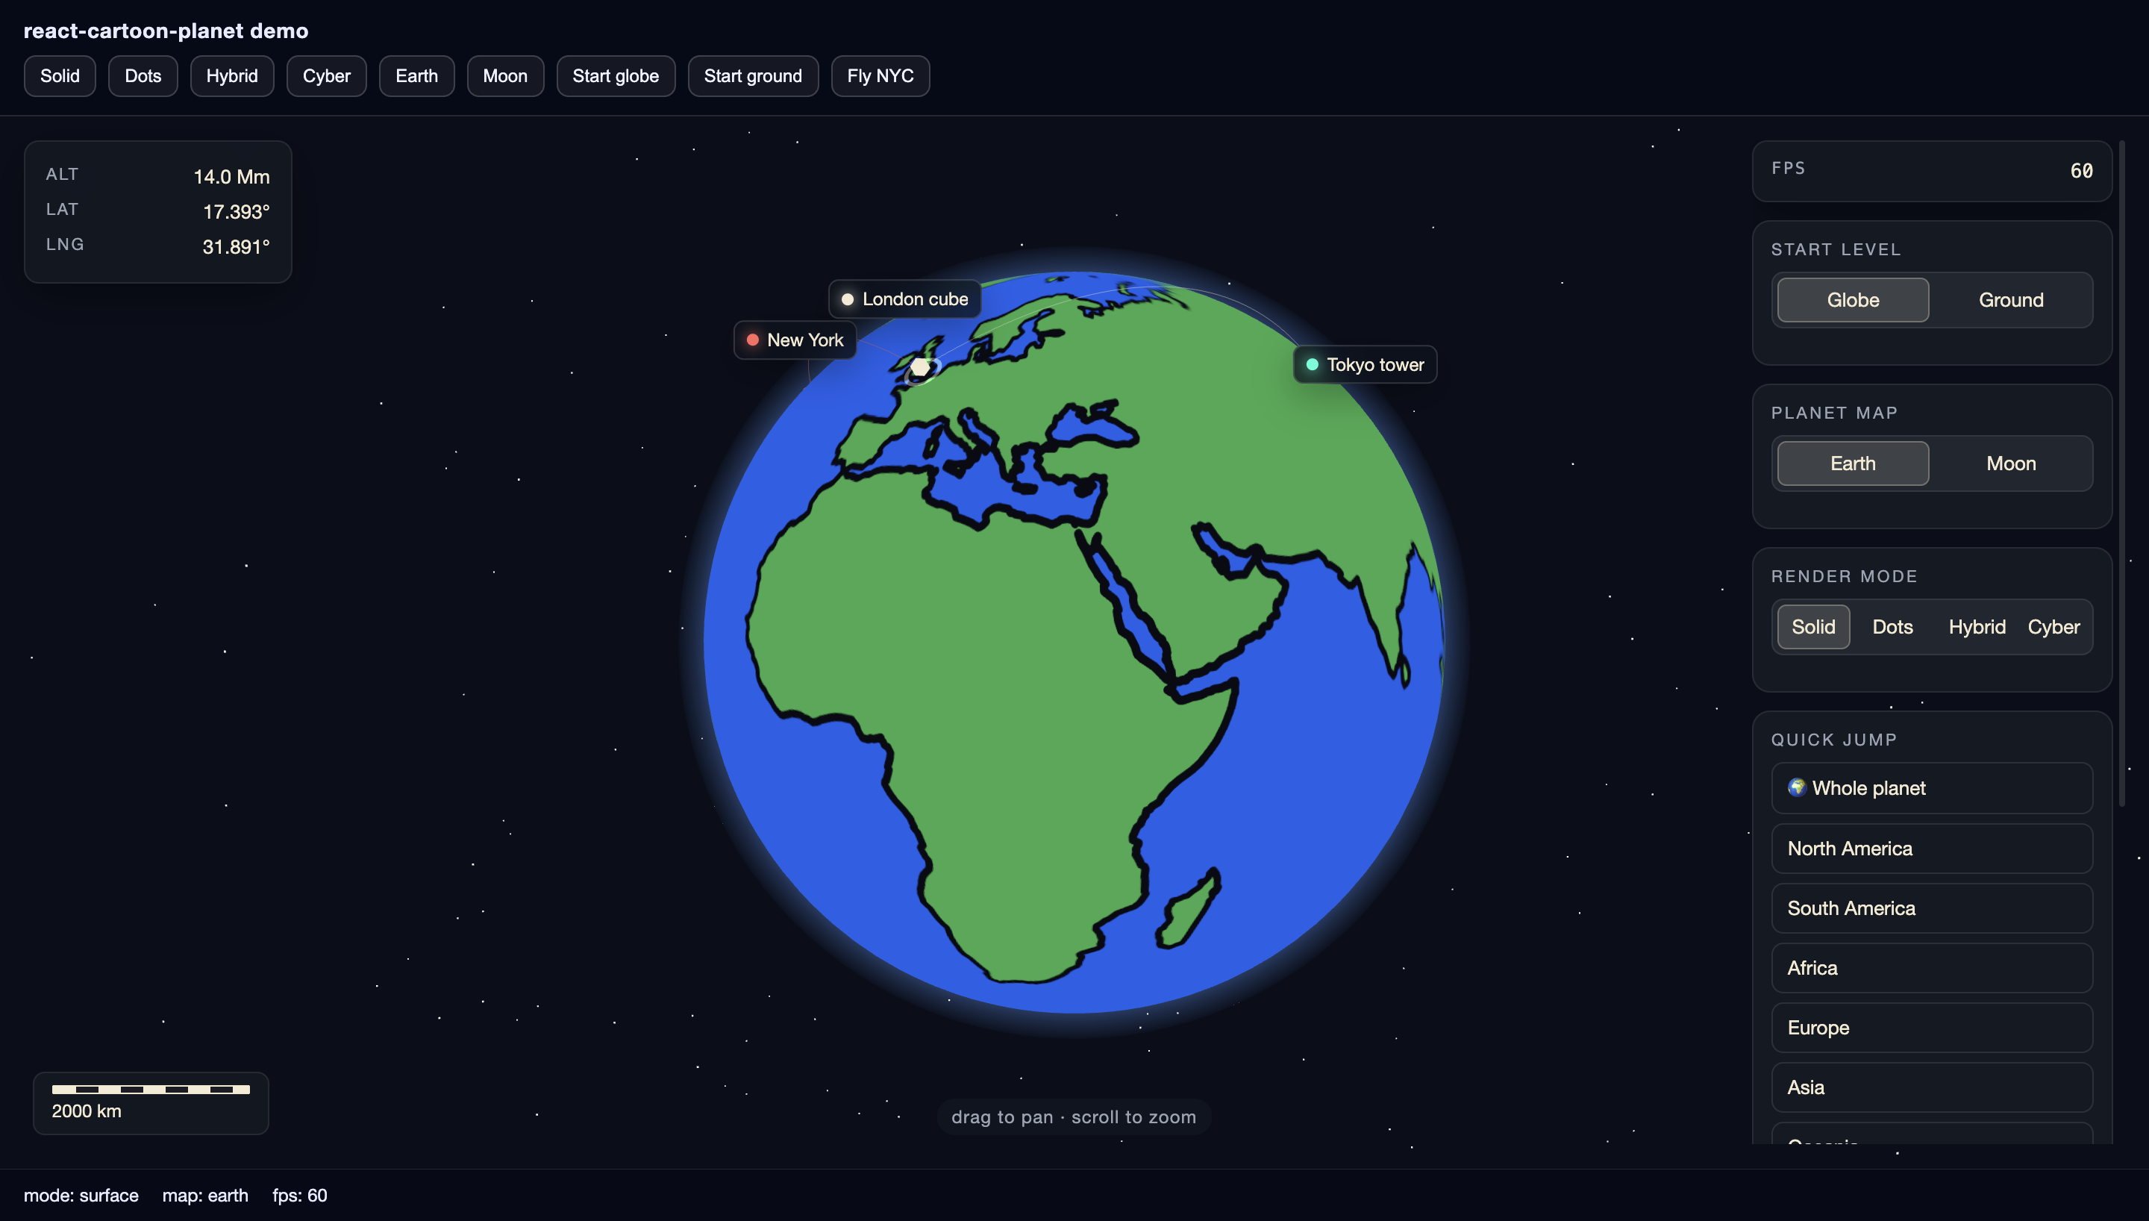Click the Earth button in top toolbar
The height and width of the screenshot is (1221, 2149).
416,76
